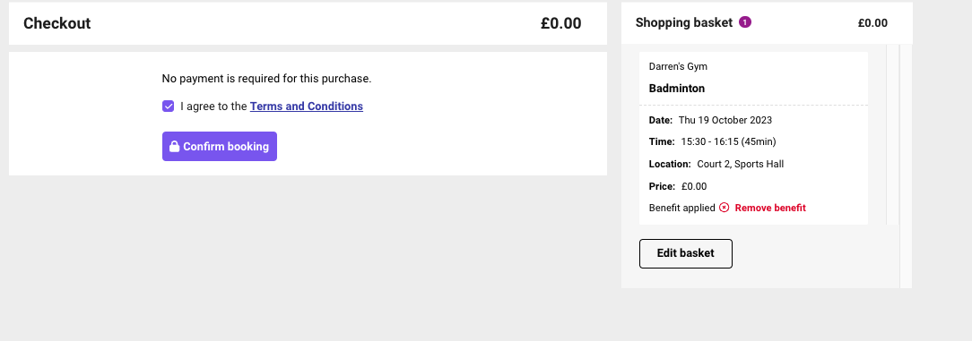This screenshot has height=341, width=972.
Task: Click the basket panel vertical scrollbar
Action: (x=893, y=134)
